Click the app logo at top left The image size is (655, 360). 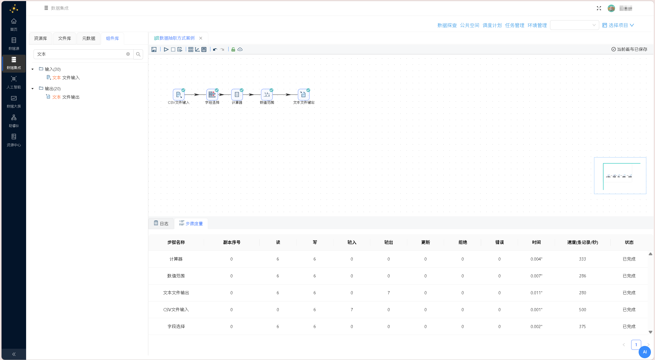[14, 9]
